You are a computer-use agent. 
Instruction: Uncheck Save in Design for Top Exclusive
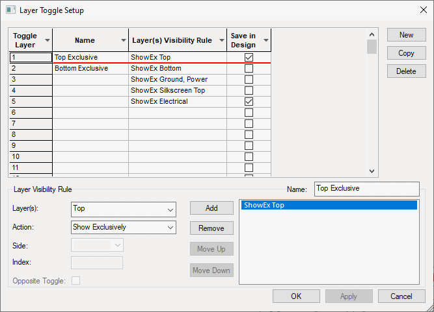click(249, 58)
